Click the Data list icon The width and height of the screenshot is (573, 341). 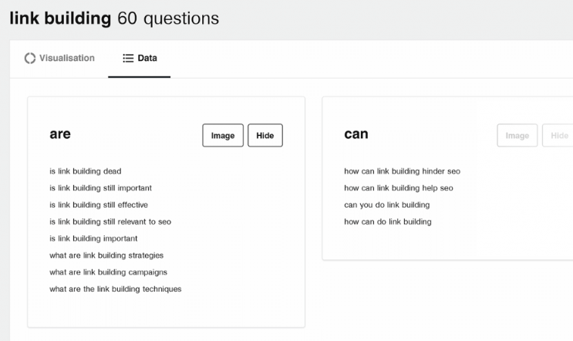128,58
